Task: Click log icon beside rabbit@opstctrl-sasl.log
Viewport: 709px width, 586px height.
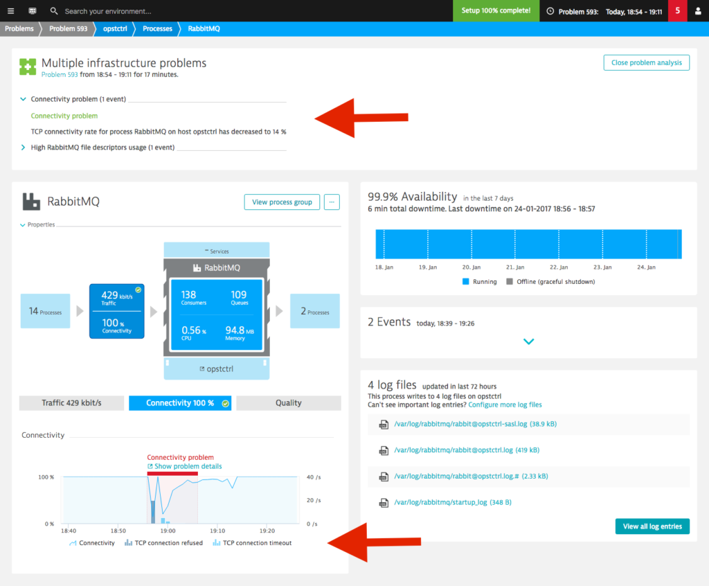Action: [x=384, y=425]
